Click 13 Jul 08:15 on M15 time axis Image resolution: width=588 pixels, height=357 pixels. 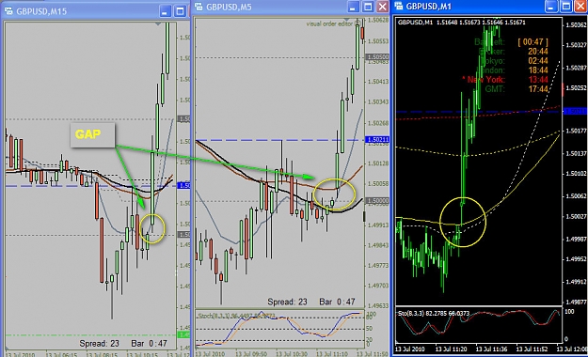pyautogui.click(x=102, y=354)
